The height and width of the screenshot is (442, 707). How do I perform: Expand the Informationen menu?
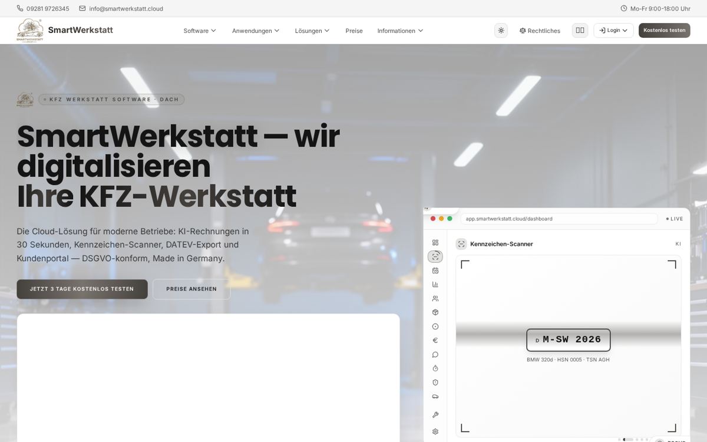(400, 31)
